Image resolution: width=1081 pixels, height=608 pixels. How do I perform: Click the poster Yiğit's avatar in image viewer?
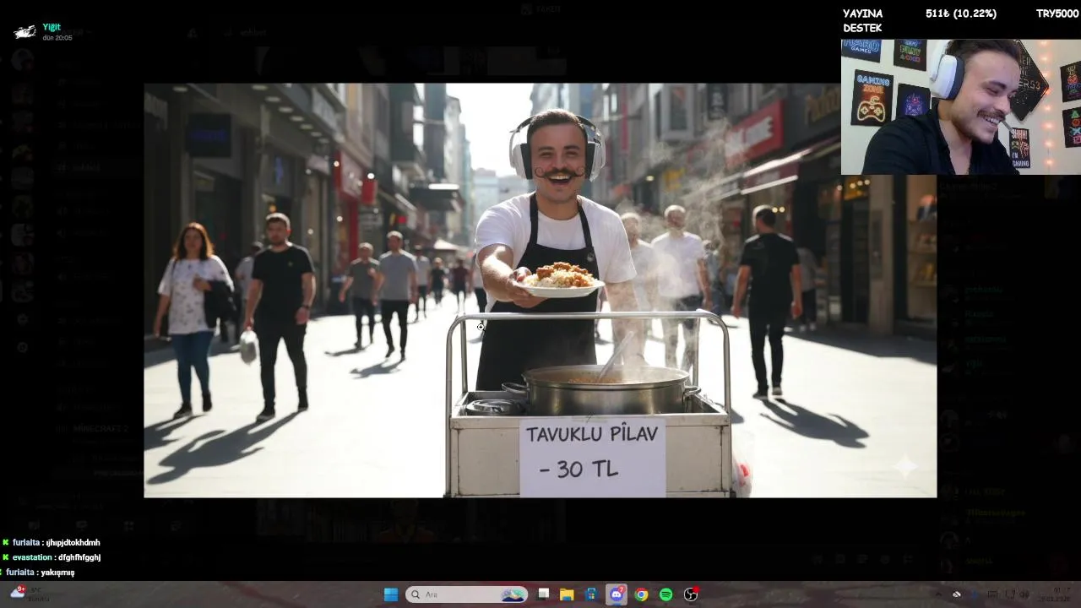coord(24,32)
